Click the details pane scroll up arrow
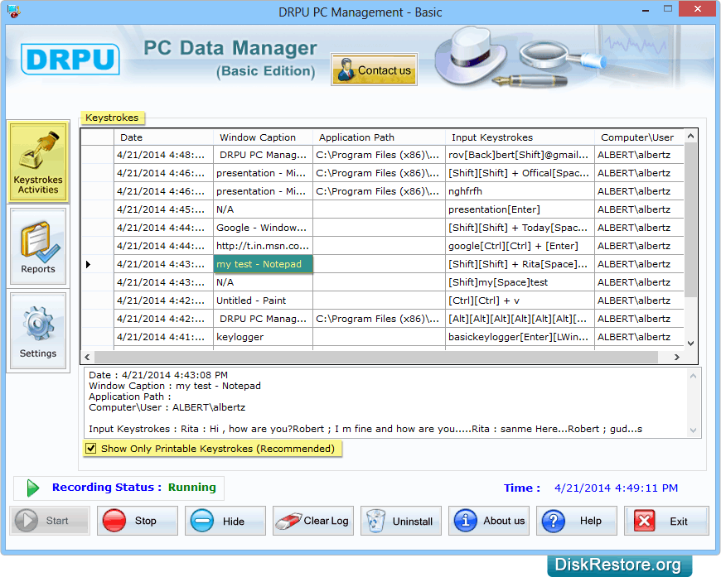 pyautogui.click(x=694, y=376)
